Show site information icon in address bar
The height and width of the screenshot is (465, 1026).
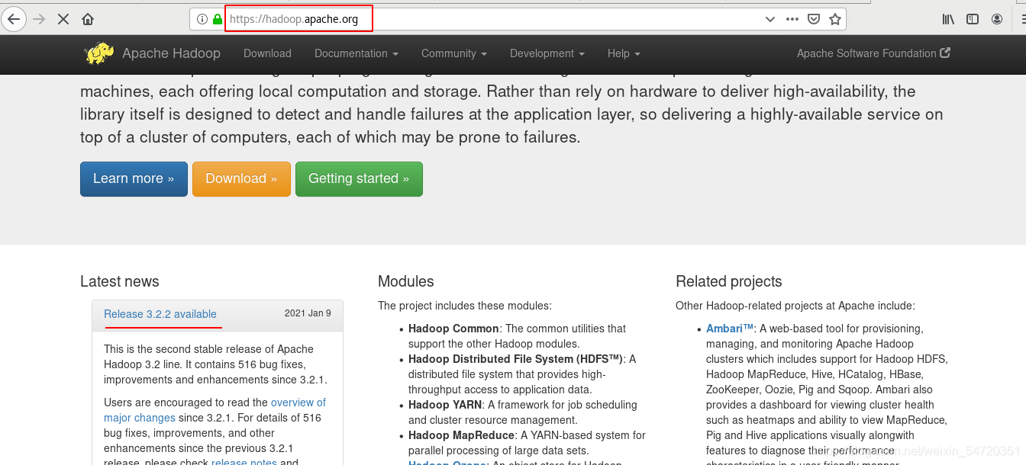coord(202,19)
